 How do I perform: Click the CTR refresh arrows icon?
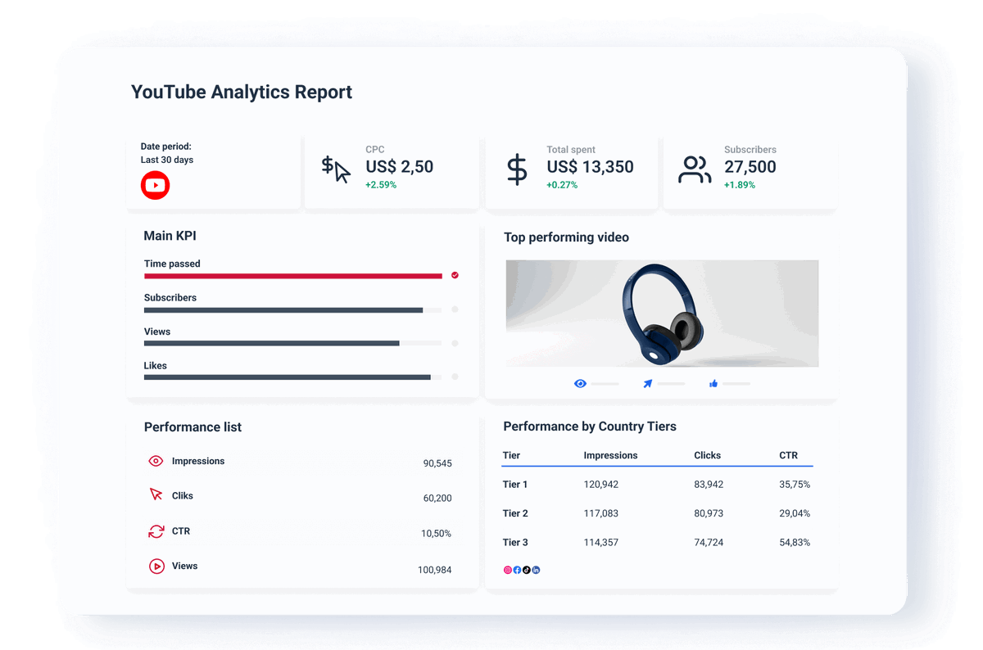[x=156, y=530]
